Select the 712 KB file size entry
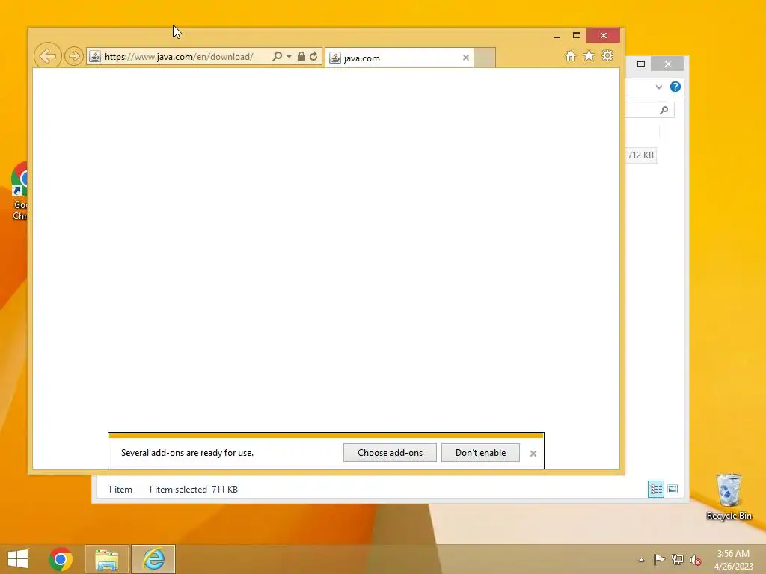The image size is (766, 574). coord(640,155)
